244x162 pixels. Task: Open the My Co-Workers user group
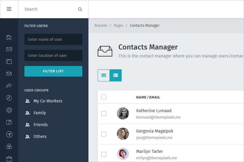(48, 101)
